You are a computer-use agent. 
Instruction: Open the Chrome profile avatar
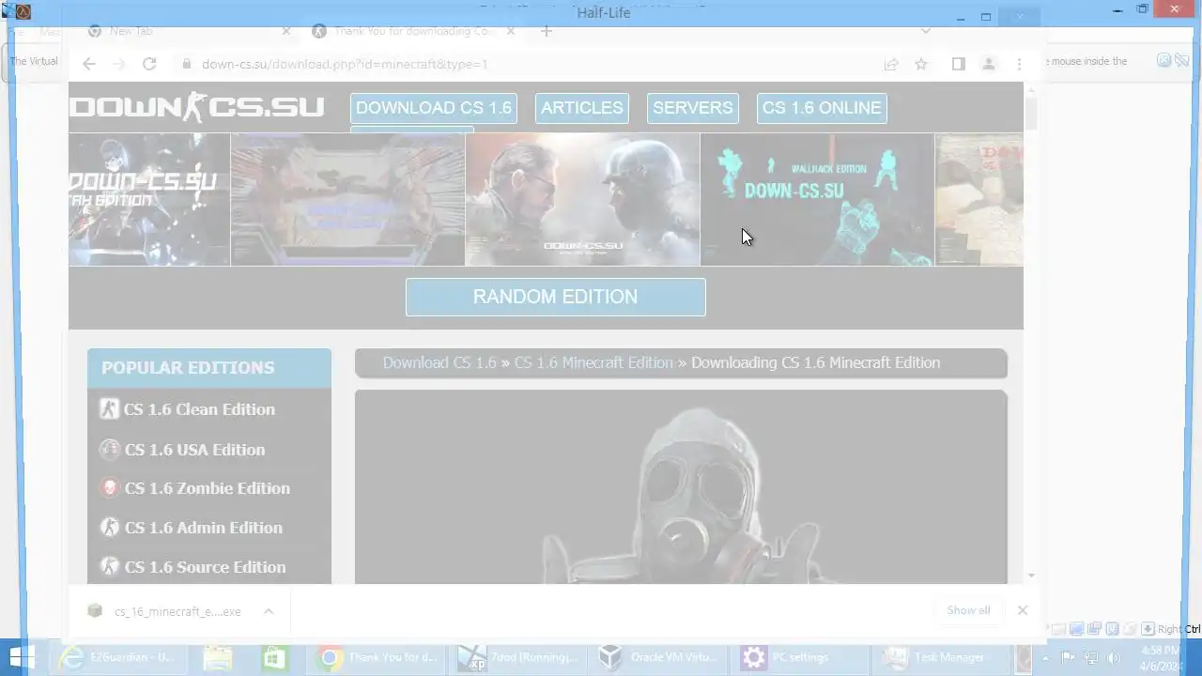coord(989,64)
